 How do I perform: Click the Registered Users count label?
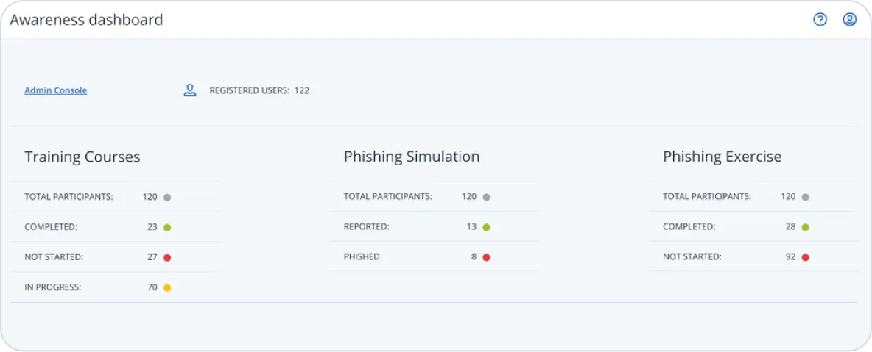259,90
